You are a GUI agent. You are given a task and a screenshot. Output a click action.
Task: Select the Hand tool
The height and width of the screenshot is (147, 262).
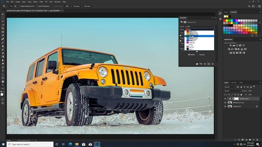3,82
